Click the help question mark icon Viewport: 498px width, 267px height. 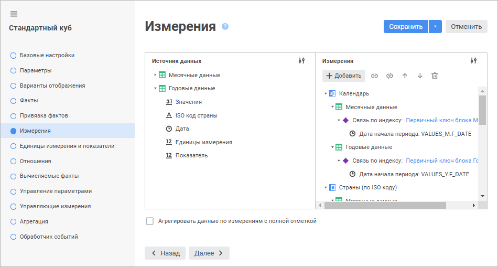[x=225, y=26]
